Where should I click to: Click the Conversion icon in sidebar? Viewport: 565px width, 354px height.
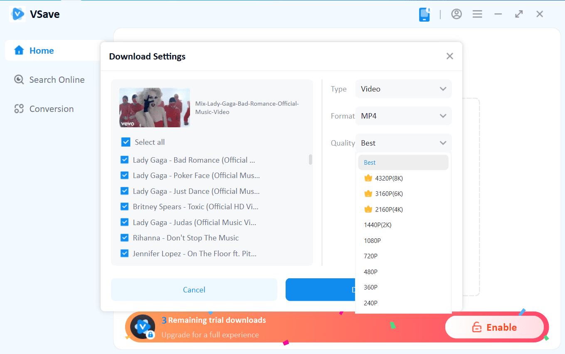19,109
